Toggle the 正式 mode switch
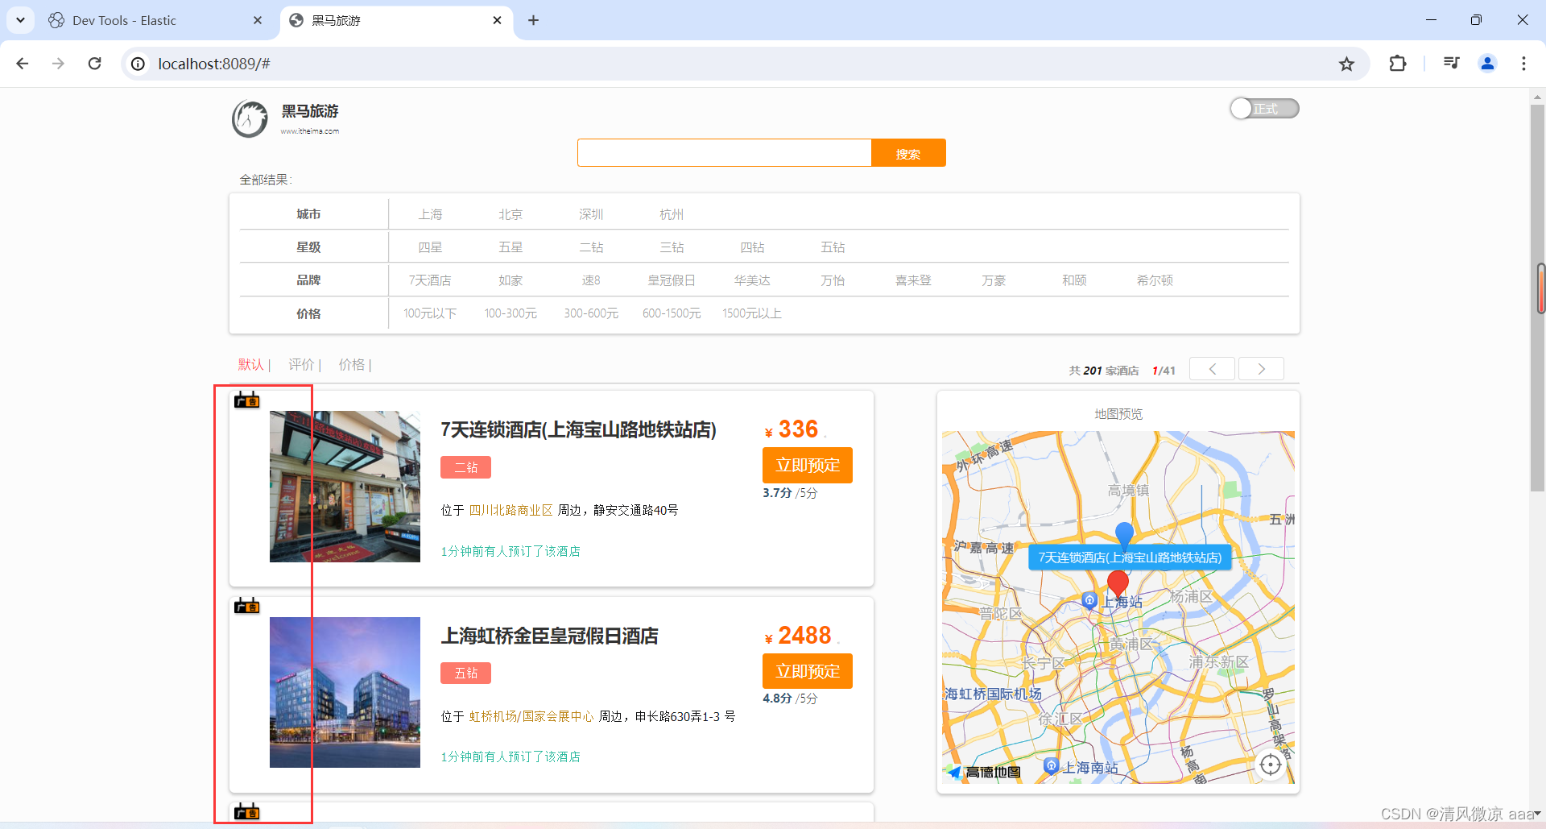 click(x=1264, y=108)
